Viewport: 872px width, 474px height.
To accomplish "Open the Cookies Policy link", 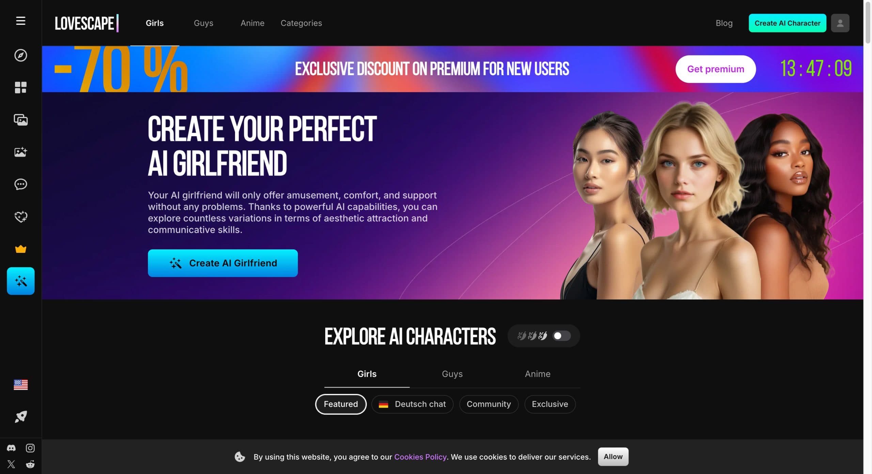I will point(420,457).
